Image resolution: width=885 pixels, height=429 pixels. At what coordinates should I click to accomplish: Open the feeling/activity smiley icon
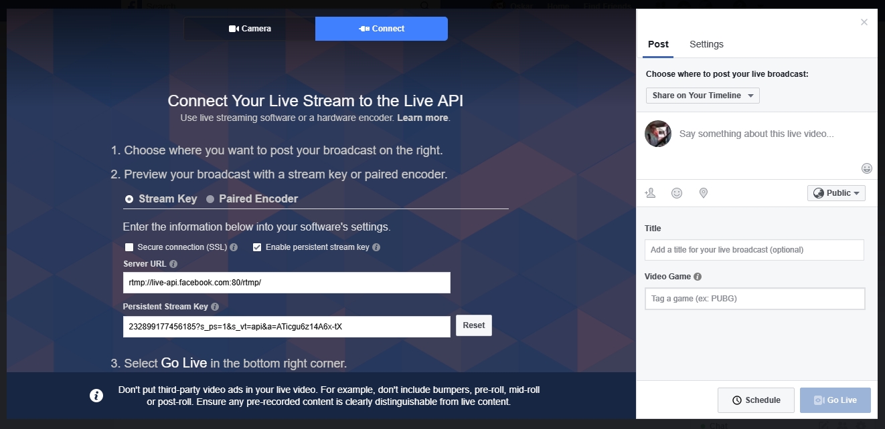pos(677,193)
